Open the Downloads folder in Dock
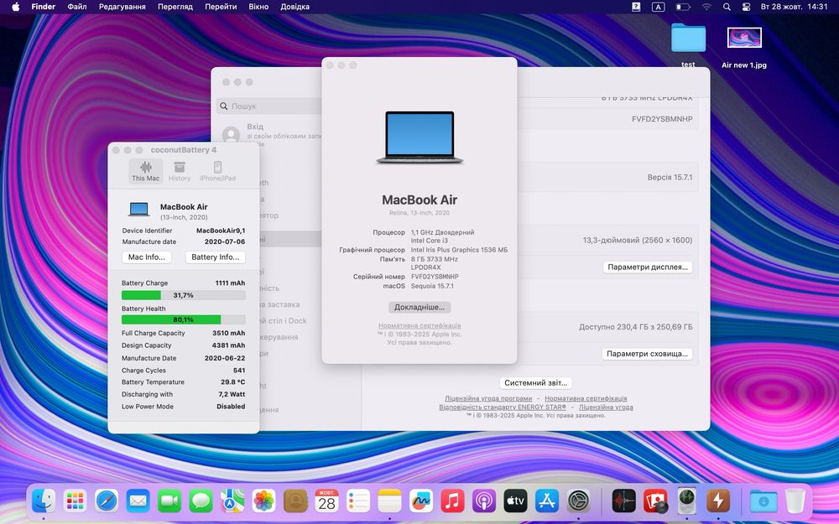 (763, 501)
